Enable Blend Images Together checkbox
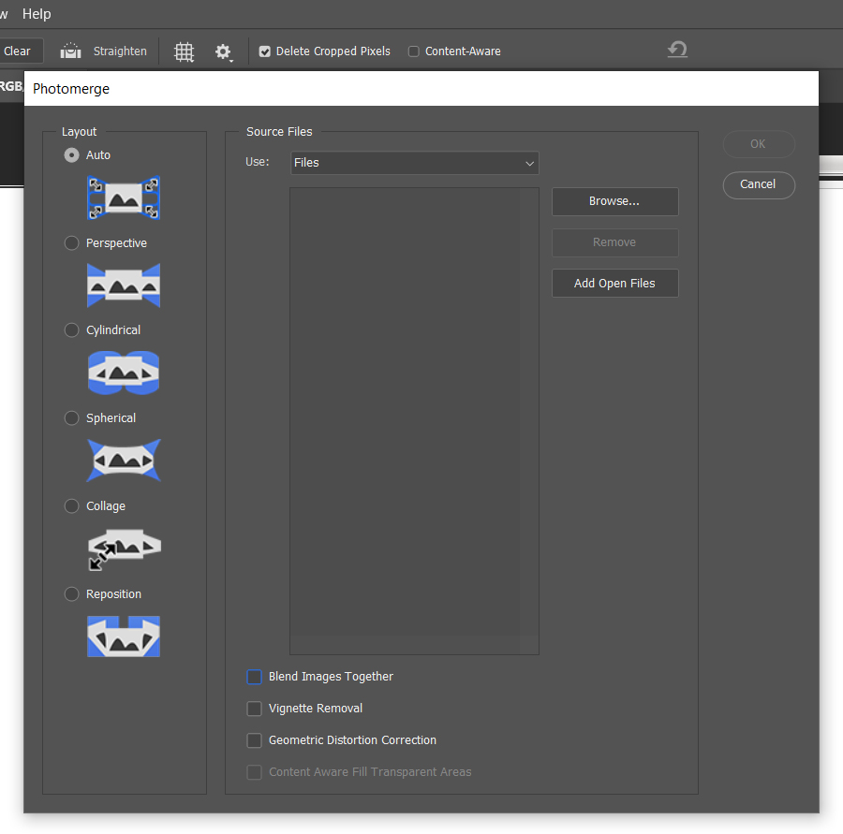Screen dimensions: 843x834 254,677
